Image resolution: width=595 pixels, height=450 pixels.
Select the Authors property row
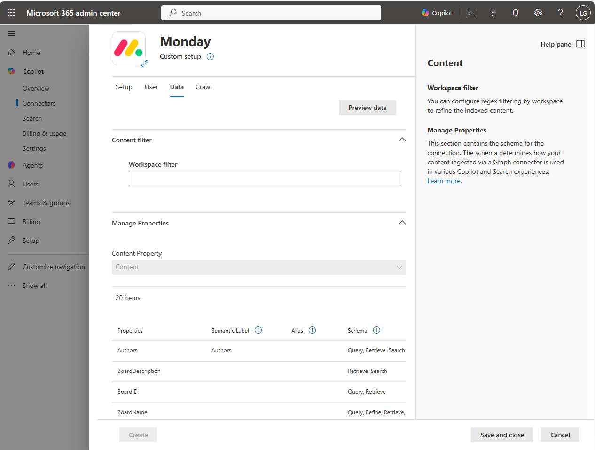point(259,350)
